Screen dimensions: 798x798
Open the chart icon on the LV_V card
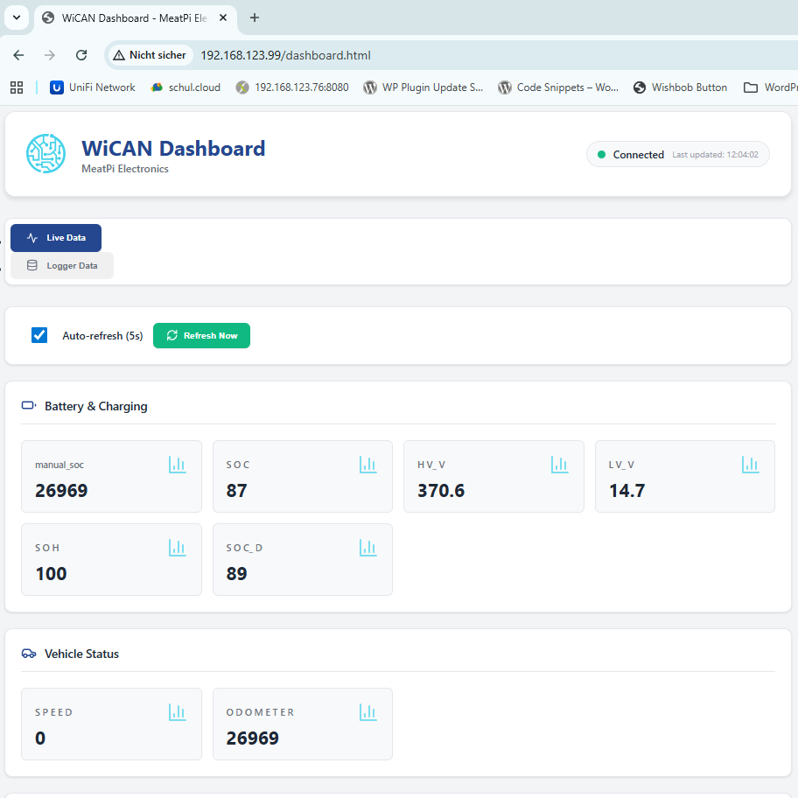[750, 465]
